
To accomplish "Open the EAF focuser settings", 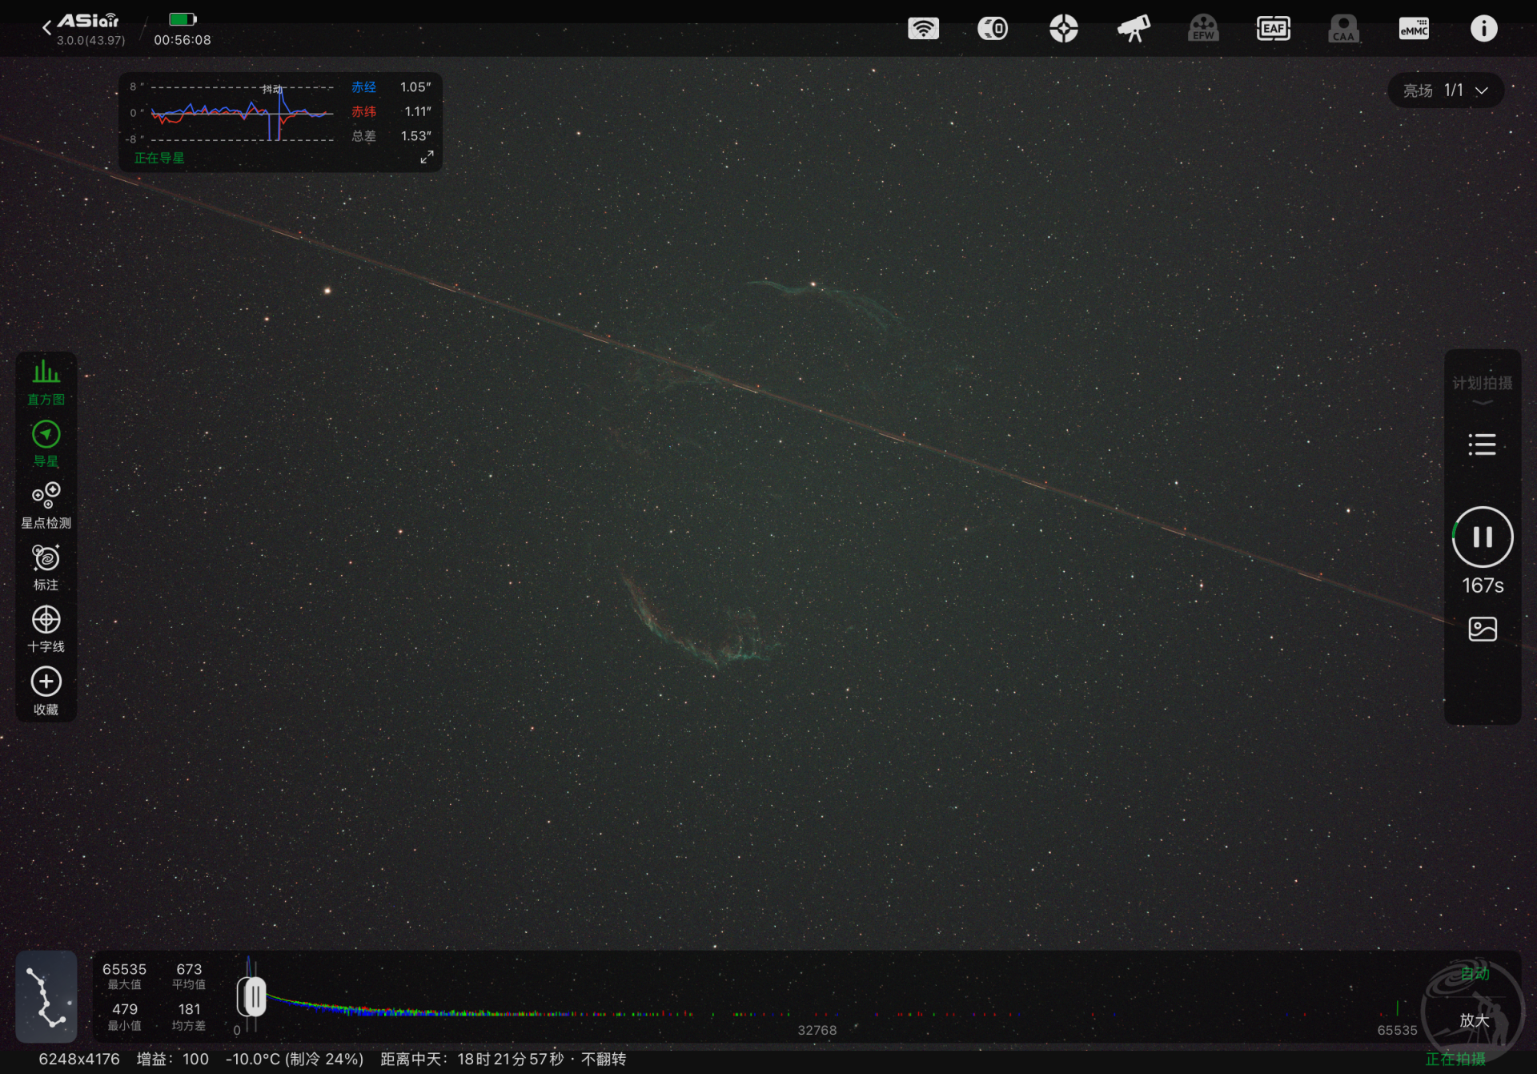I will click(x=1273, y=29).
